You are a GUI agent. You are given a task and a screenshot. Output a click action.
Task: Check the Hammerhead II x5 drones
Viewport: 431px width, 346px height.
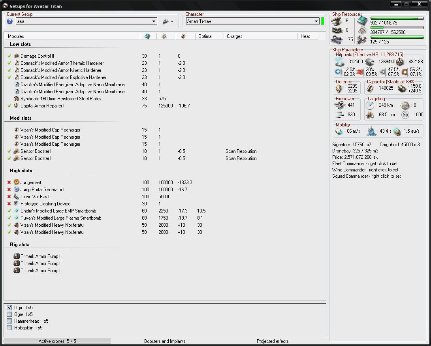(9, 321)
